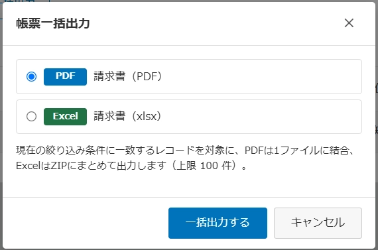Click the dimmed page strip above the dialog
Viewport: 378px width, 250px height.
point(188,1)
